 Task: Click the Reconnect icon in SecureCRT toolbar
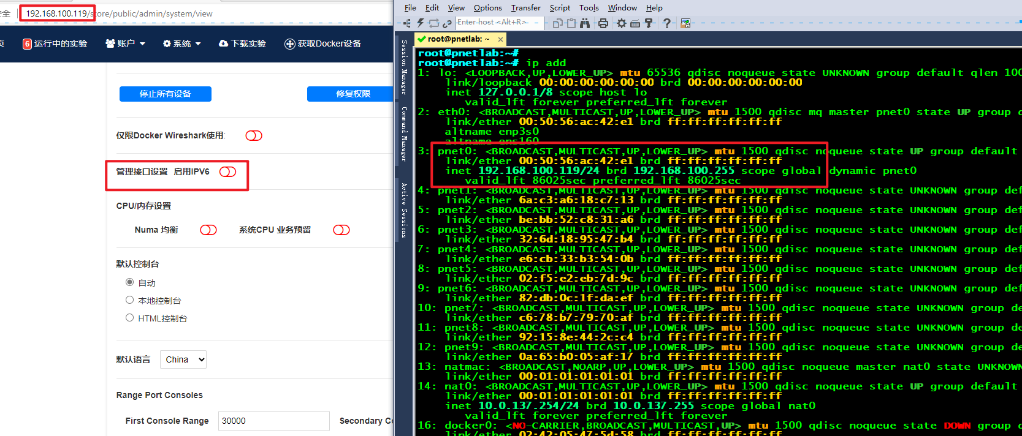(x=434, y=23)
